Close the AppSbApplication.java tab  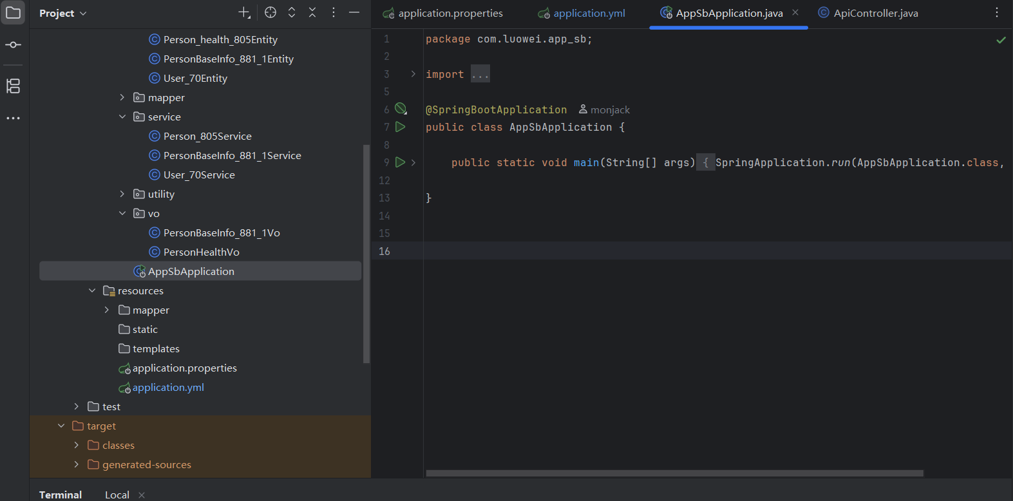pyautogui.click(x=795, y=13)
